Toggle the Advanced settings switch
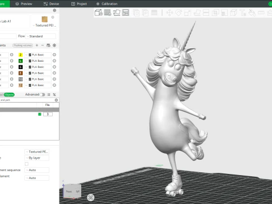 tap(42, 95)
